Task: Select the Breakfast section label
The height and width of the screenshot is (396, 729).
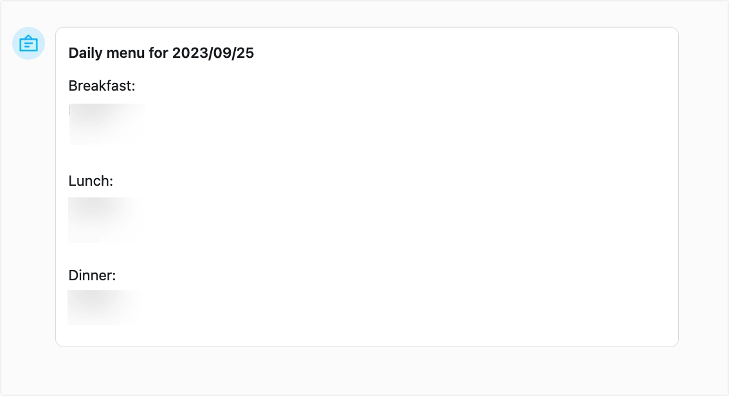Action: click(x=102, y=85)
